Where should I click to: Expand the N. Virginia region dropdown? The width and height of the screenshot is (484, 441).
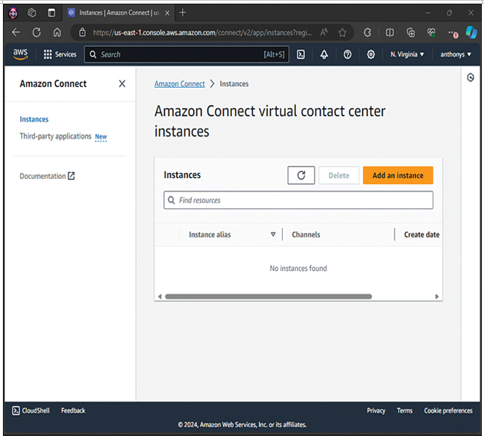[x=407, y=55]
